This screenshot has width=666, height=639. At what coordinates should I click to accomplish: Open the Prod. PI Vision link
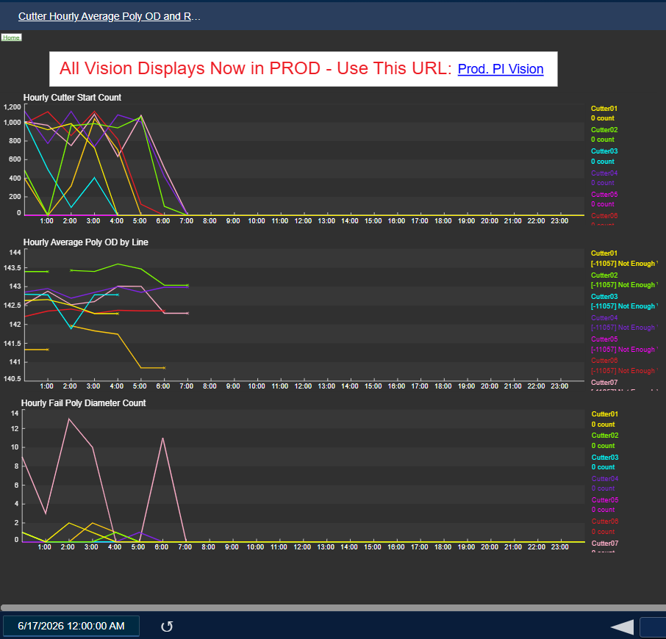click(501, 69)
